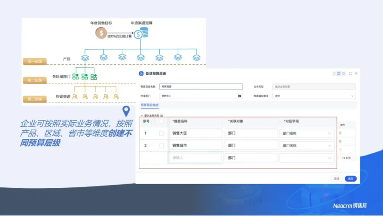Click the first green 各区域部门 icon

76,77
